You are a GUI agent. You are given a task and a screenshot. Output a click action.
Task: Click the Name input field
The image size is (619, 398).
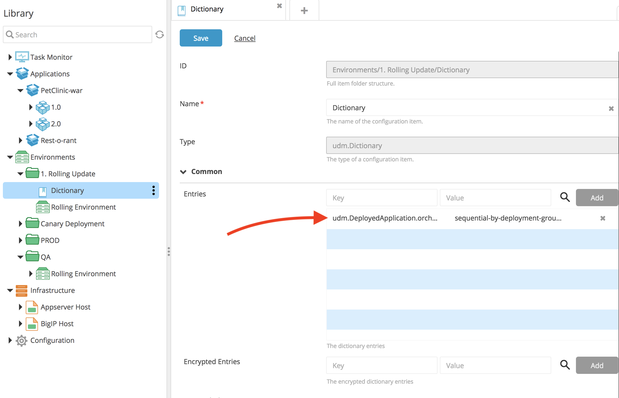click(x=472, y=108)
